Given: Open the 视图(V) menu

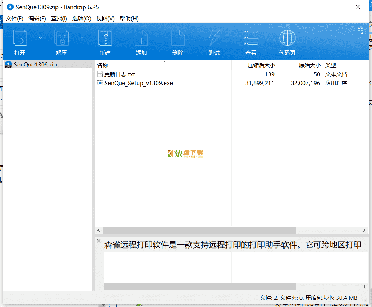Looking at the screenshot, I should tap(106, 19).
